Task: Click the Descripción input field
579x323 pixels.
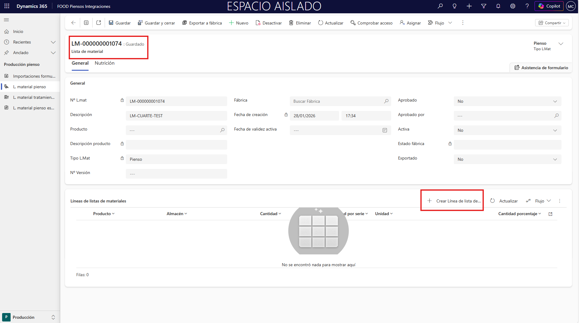Action: pos(176,116)
